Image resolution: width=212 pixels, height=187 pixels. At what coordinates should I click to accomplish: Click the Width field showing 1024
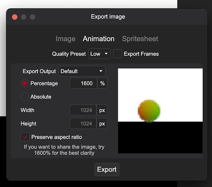click(83, 110)
